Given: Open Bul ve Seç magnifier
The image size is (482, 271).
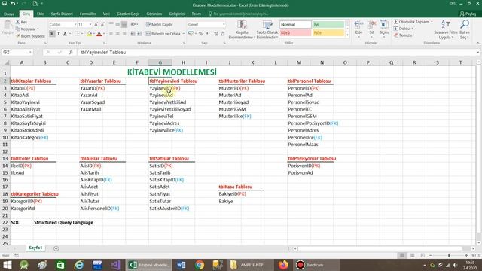Looking at the screenshot, I should (x=465, y=29).
